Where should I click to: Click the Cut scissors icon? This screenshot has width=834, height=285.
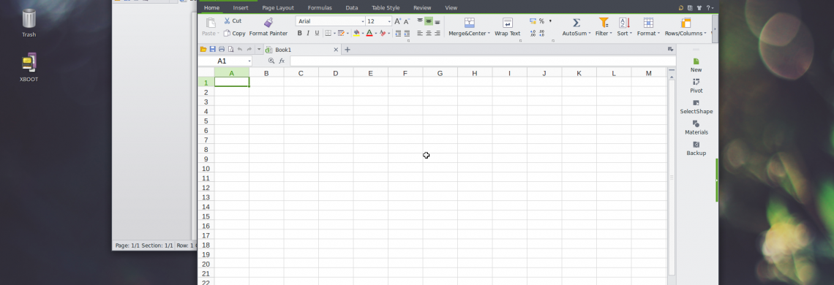click(227, 20)
